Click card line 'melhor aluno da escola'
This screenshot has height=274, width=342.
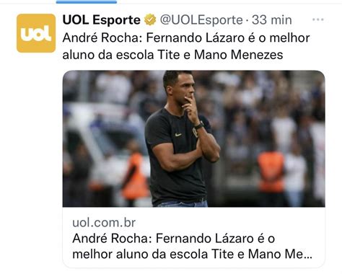click(140, 255)
